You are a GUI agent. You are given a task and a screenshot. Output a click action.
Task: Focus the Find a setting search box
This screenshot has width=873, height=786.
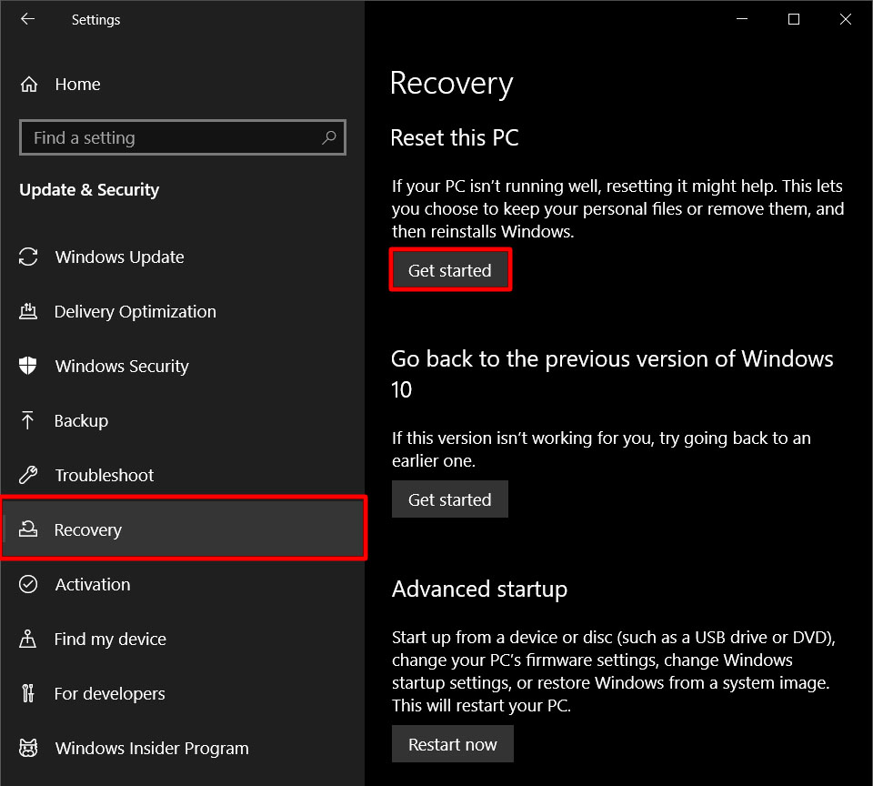(x=173, y=138)
